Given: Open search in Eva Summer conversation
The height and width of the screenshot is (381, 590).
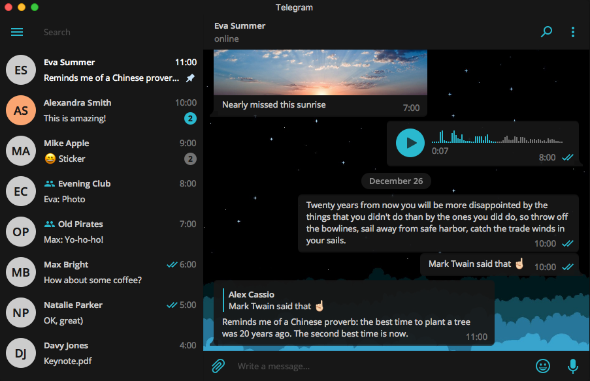Looking at the screenshot, I should (x=546, y=32).
